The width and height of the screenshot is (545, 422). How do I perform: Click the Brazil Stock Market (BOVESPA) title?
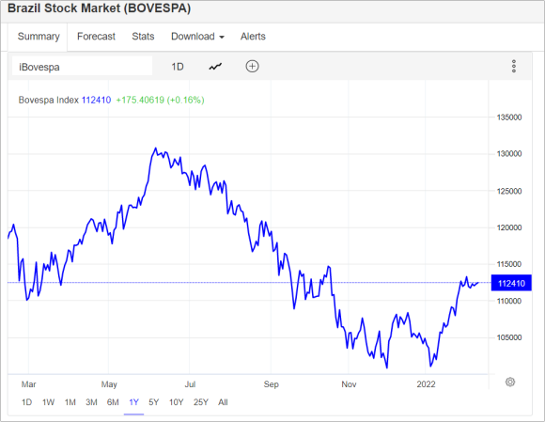[x=99, y=8]
